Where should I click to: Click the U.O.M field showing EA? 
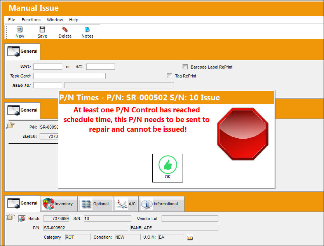coord(171,237)
